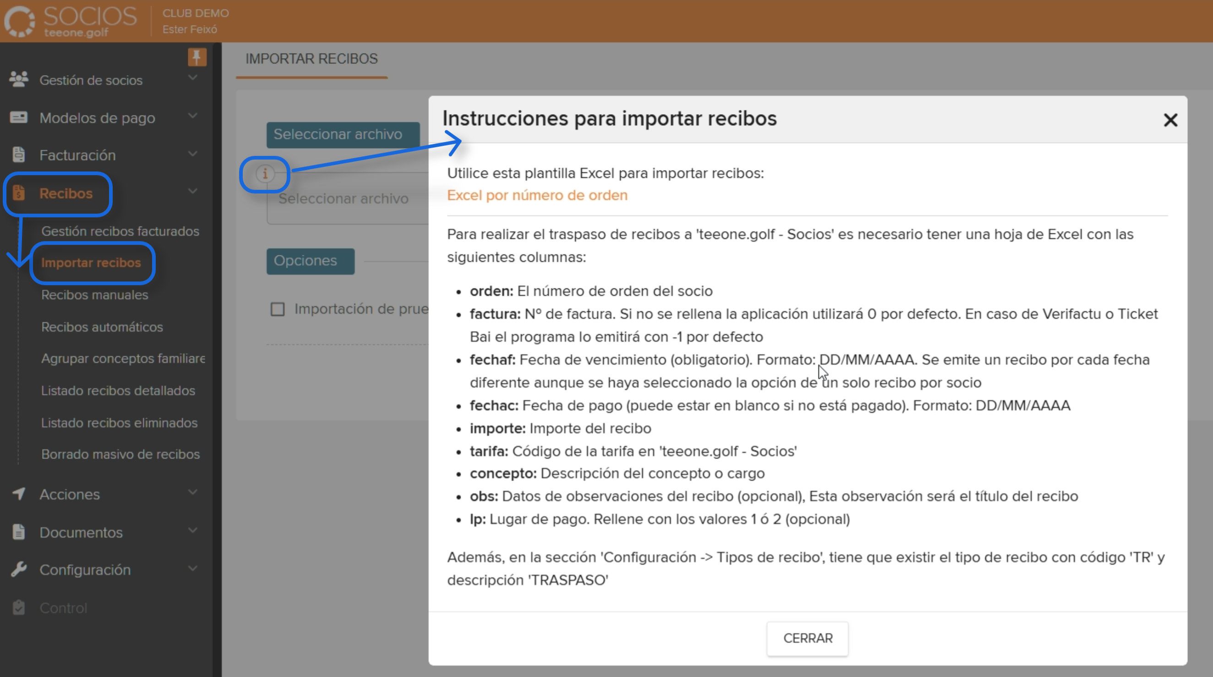Viewport: 1213px width, 677px height.
Task: Click the info icon above file selector
Action: (x=265, y=174)
